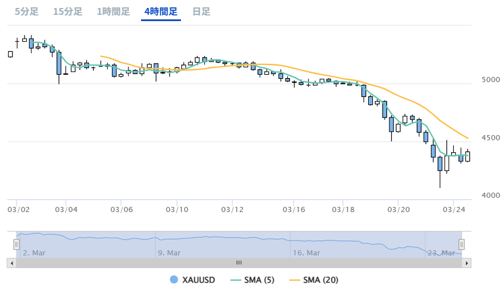Click the left navigator range handle
The height and width of the screenshot is (293, 503).
point(17,245)
